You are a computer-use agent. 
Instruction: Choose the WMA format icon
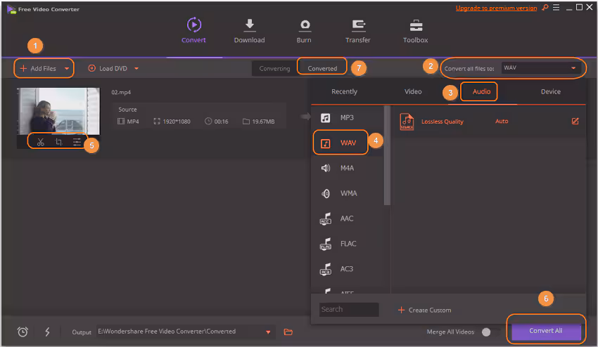[325, 193]
